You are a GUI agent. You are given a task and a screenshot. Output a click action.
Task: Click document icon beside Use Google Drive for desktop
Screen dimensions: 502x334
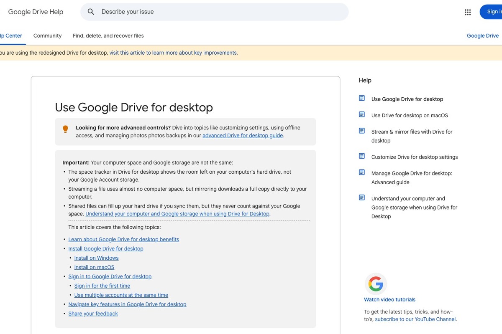click(x=362, y=98)
